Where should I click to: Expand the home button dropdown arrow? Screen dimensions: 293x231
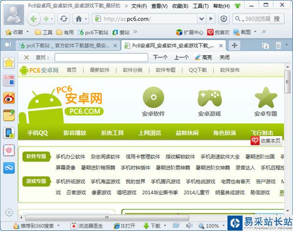(x=86, y=19)
